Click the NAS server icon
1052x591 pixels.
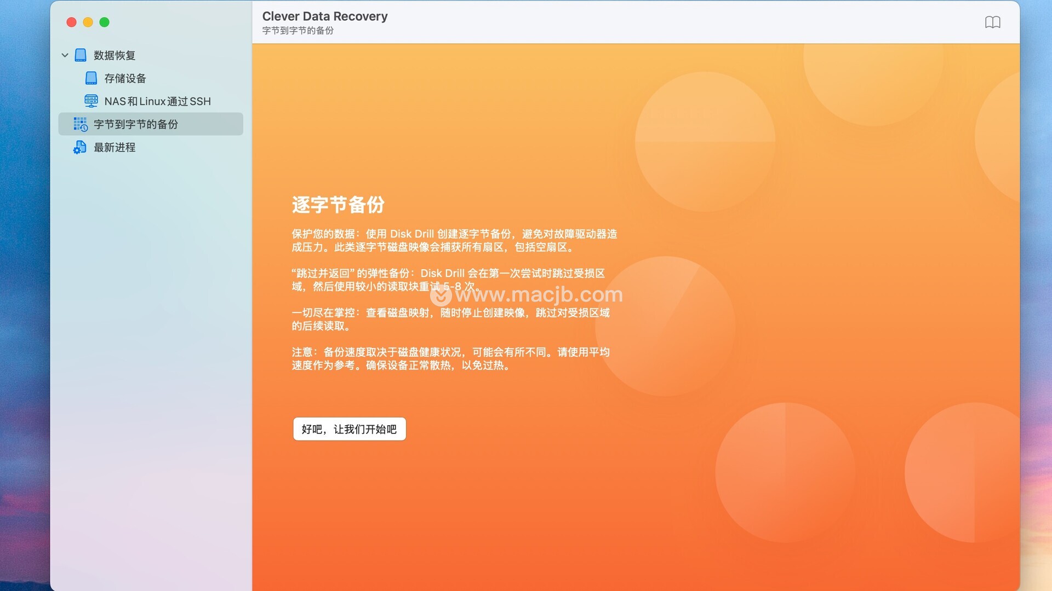coord(91,101)
